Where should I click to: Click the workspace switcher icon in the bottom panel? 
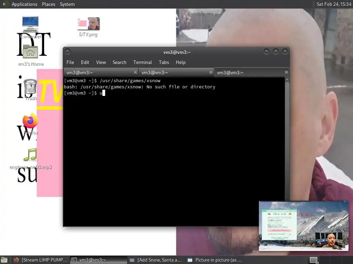tap(314, 260)
